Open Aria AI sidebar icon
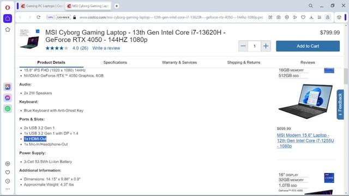The width and height of the screenshot is (349, 196). (8, 87)
